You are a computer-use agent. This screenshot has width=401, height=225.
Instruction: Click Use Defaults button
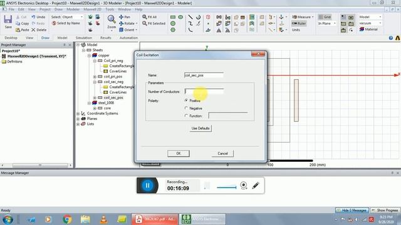(200, 128)
